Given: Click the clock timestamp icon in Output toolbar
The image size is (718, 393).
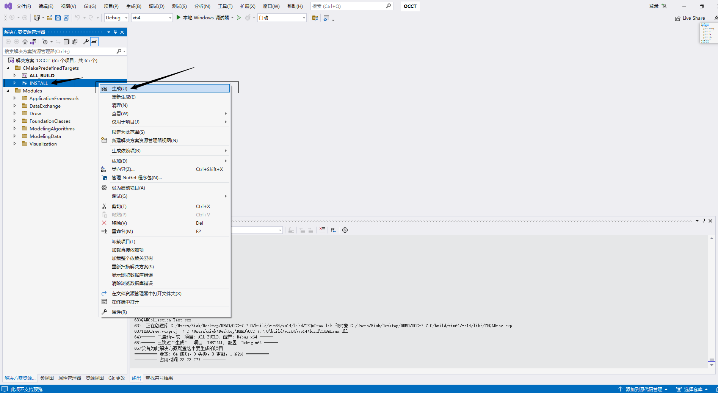Looking at the screenshot, I should 345,230.
